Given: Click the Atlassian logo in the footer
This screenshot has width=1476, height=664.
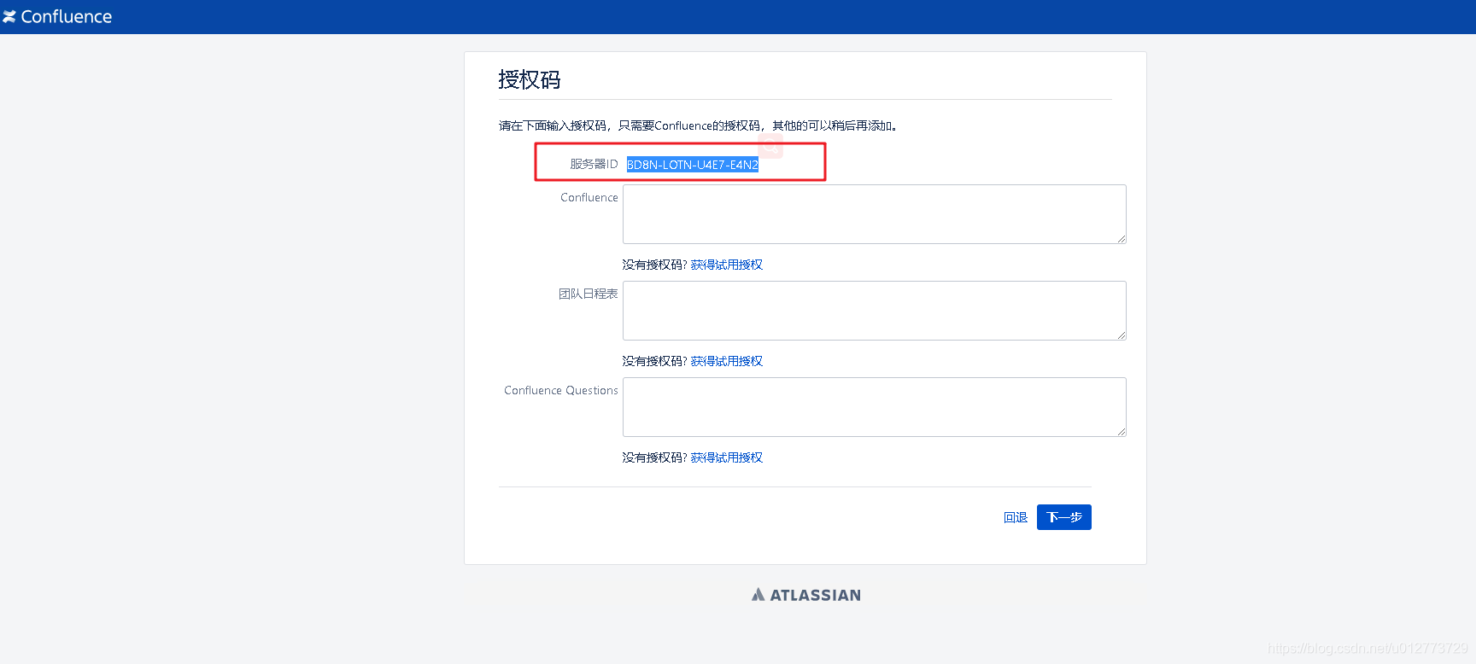Looking at the screenshot, I should pos(806,595).
